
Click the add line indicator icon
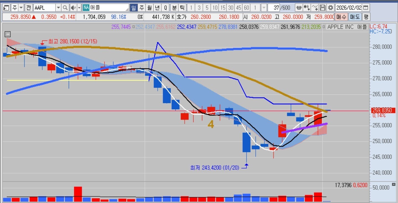pyautogui.click(x=315, y=7)
